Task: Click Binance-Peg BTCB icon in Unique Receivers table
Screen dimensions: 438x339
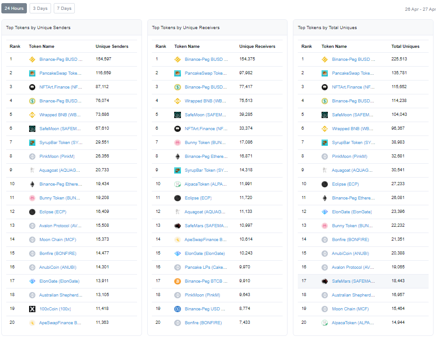Action: 178,281
